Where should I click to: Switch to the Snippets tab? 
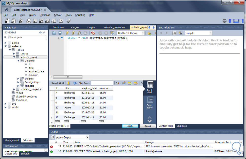point(182,126)
